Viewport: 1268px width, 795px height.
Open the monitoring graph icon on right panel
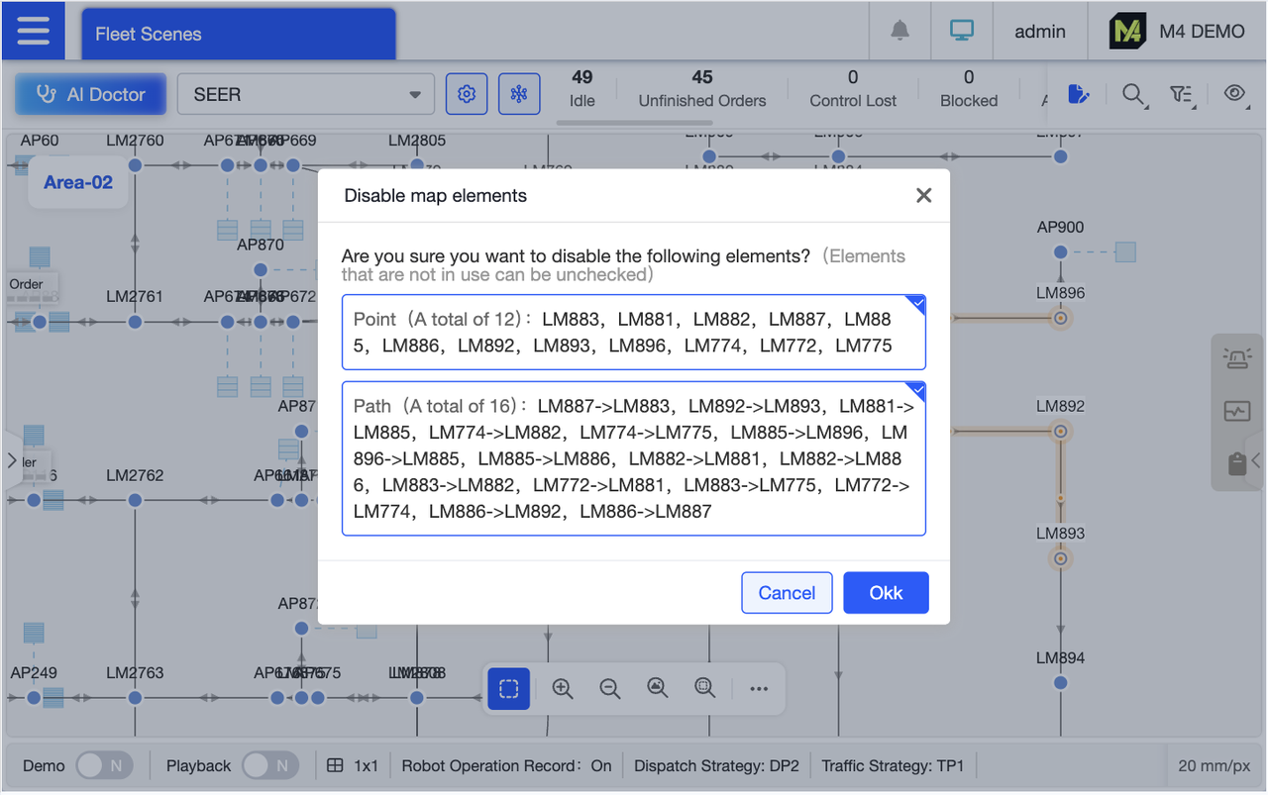coord(1236,411)
